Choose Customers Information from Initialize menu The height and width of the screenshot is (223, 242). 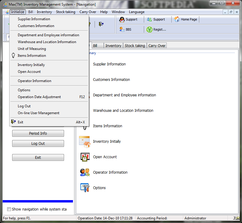point(49,26)
